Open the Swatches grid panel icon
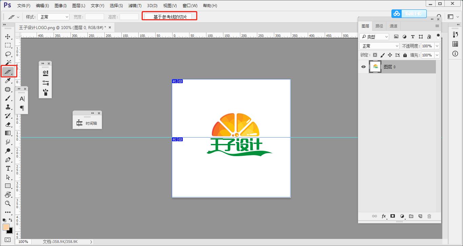The image size is (463, 246). [x=455, y=44]
